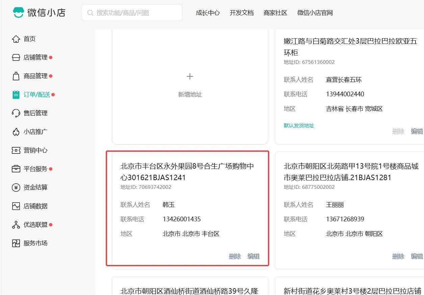Click phone number 13671268939
The height and width of the screenshot is (295, 424).
345,219
